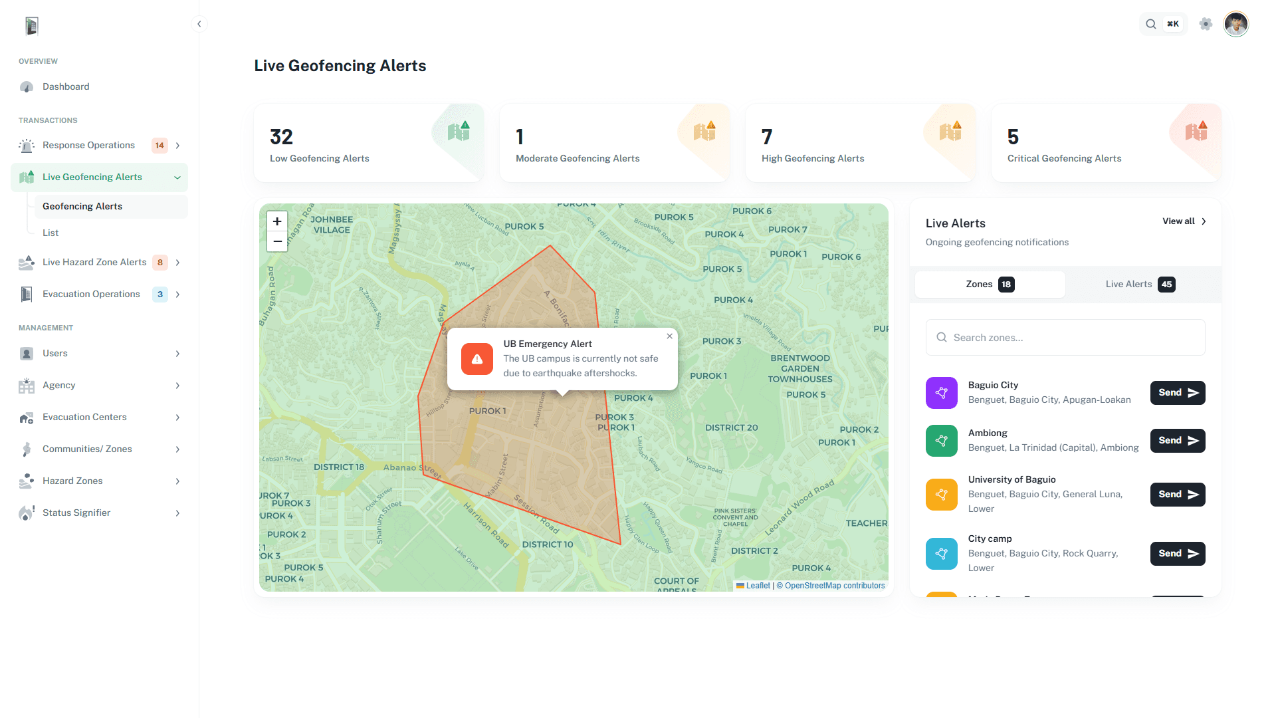The image size is (1276, 718).
Task: Expand Agency menu chevron
Action: (177, 386)
